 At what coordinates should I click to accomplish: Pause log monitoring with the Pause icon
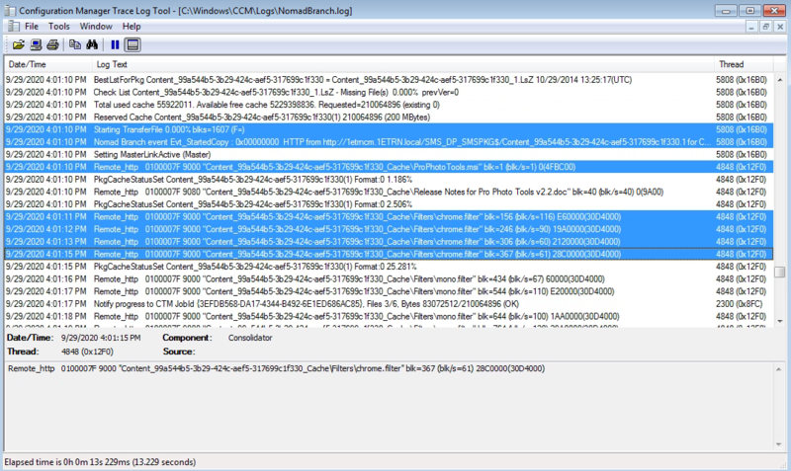pos(115,44)
